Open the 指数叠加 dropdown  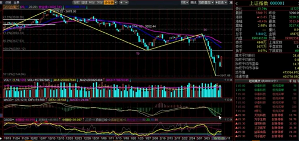click(206, 3)
